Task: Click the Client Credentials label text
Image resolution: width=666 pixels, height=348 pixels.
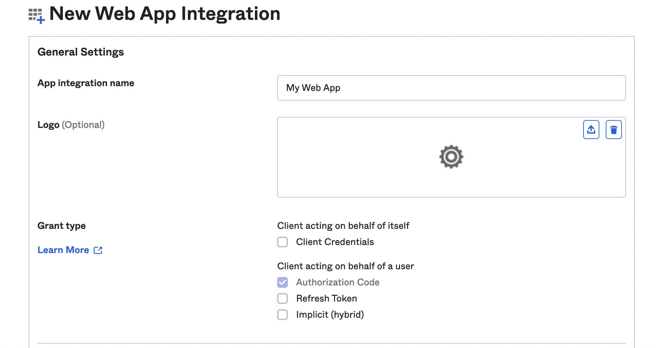Action: pos(335,242)
